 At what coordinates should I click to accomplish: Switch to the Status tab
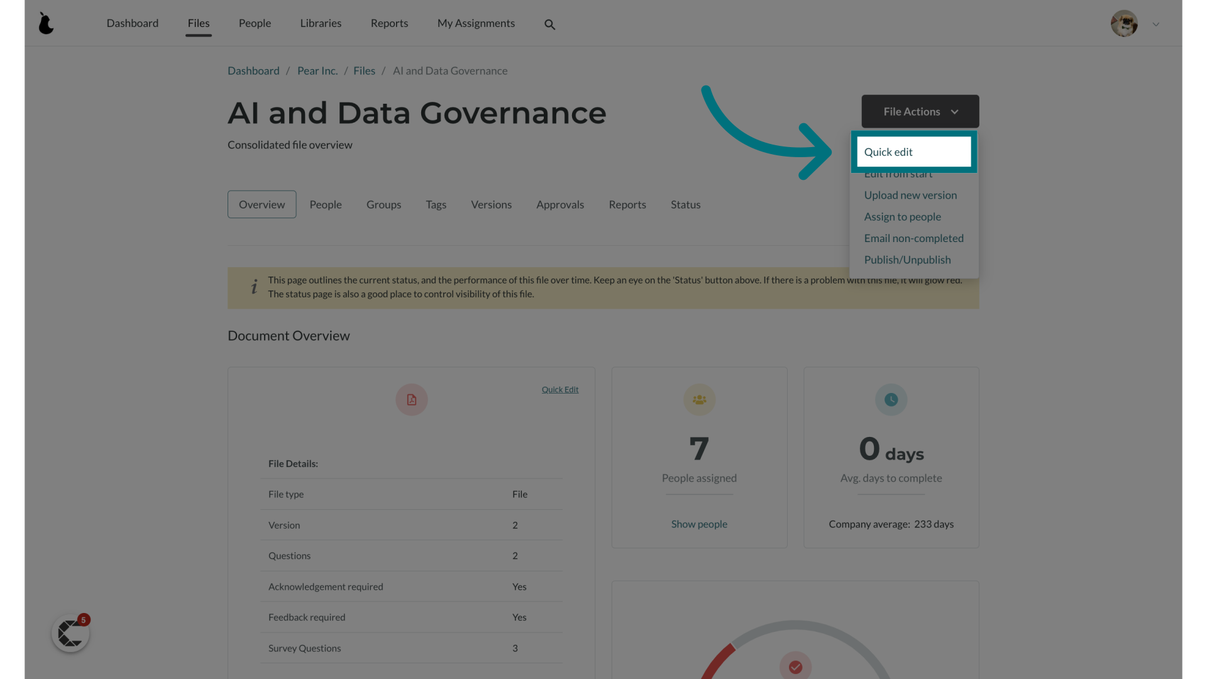click(685, 204)
